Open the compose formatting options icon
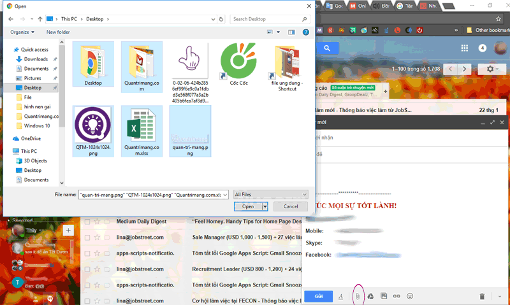Image resolution: width=510 pixels, height=305 pixels. coord(341,296)
